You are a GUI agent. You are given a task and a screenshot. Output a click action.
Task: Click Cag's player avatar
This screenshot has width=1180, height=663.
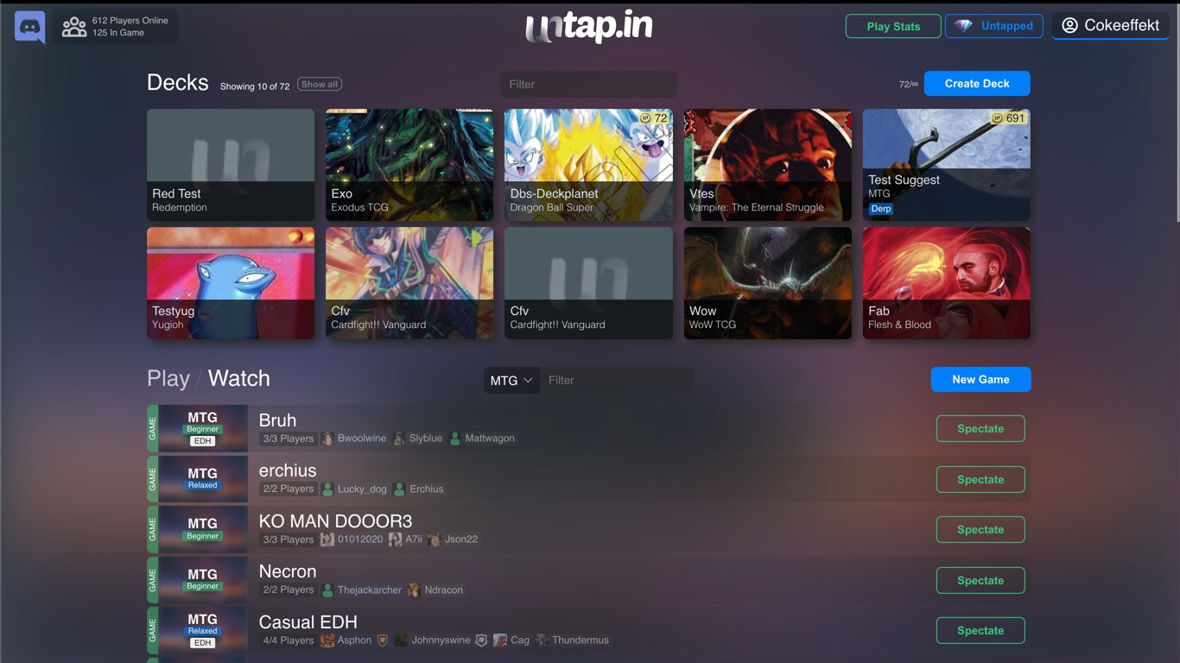500,641
